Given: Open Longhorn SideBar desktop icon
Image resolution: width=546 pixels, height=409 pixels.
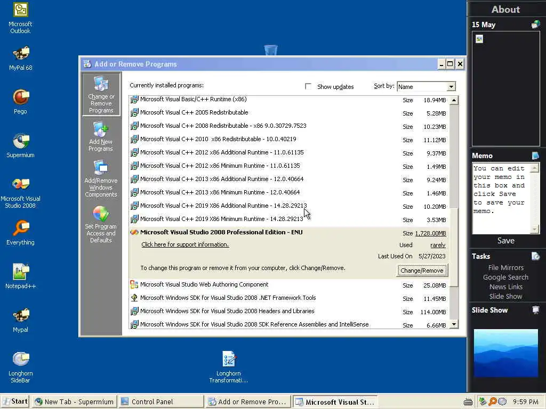Looking at the screenshot, I should [x=20, y=367].
